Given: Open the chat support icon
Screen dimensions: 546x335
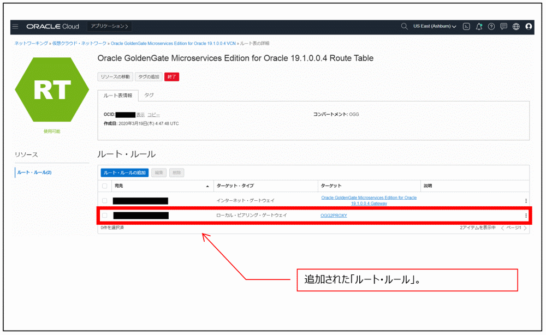Looking at the screenshot, I should pos(503,26).
